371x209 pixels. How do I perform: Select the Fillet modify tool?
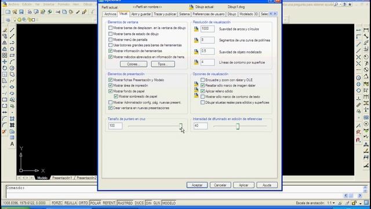(x=5, y=125)
